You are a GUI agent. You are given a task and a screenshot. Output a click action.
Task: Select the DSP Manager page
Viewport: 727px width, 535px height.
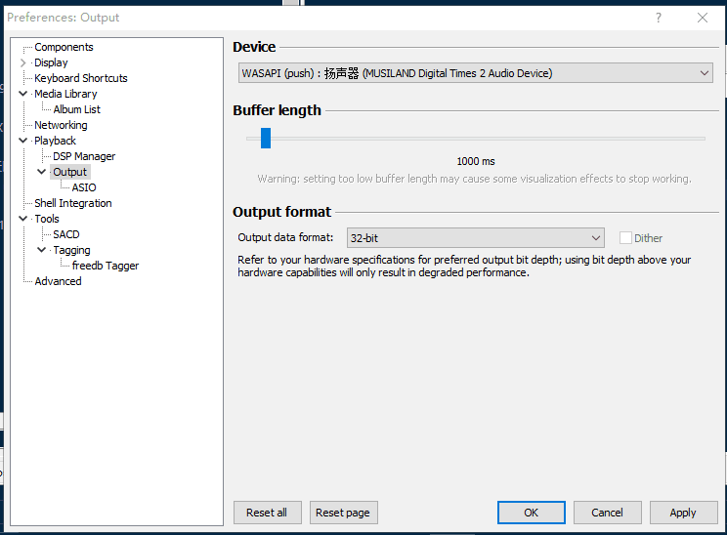(x=84, y=156)
